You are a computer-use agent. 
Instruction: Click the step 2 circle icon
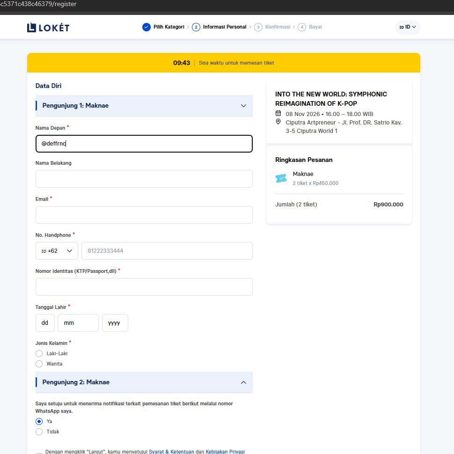196,27
